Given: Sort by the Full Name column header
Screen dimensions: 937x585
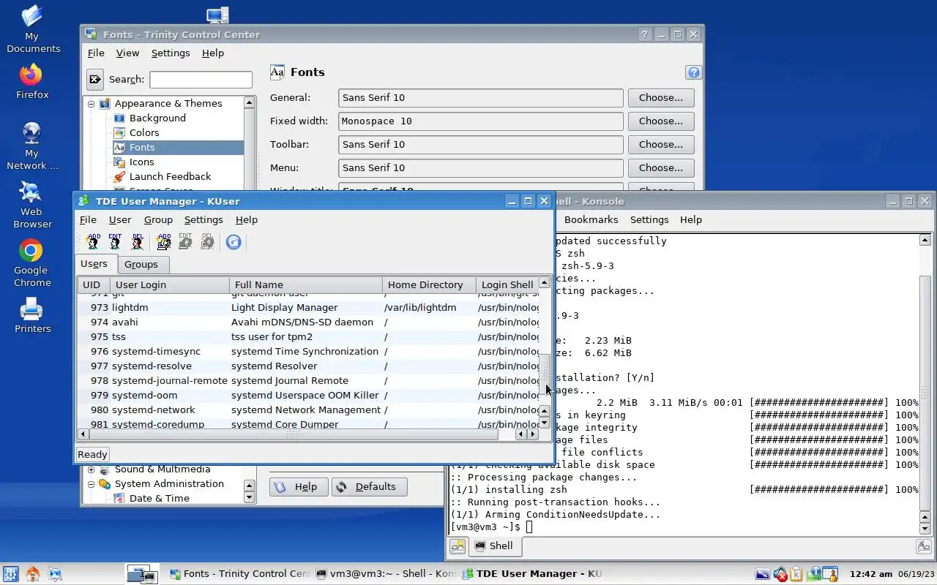Looking at the screenshot, I should pyautogui.click(x=305, y=284).
